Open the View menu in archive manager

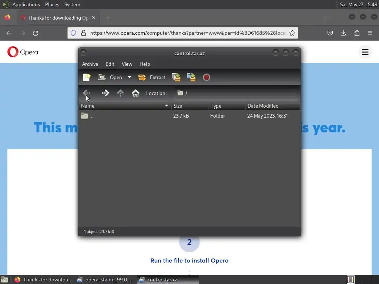click(127, 64)
